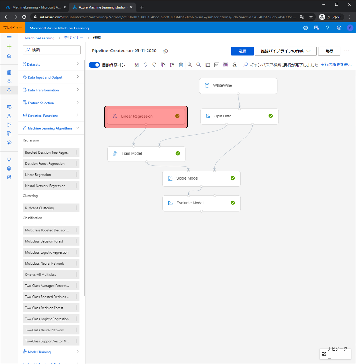Screen dimensions: 356x364
Task: Expand the Datasets category
Action: pos(51,64)
